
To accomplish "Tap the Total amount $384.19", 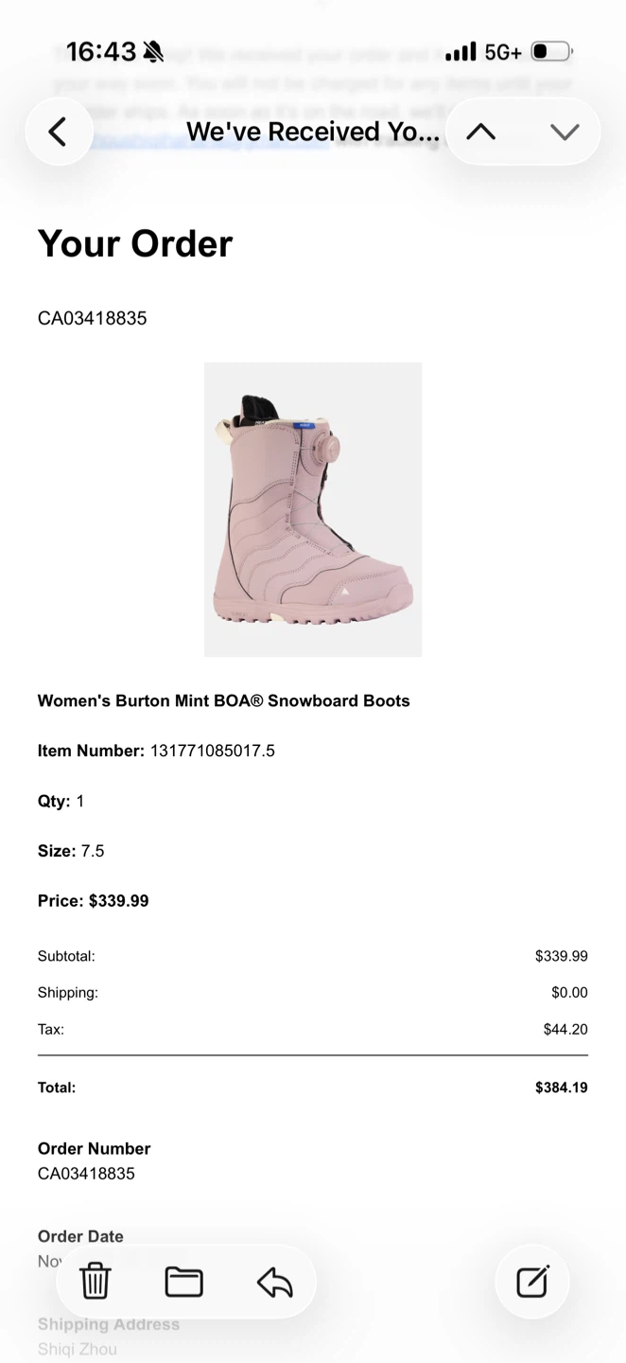I will tap(562, 1088).
